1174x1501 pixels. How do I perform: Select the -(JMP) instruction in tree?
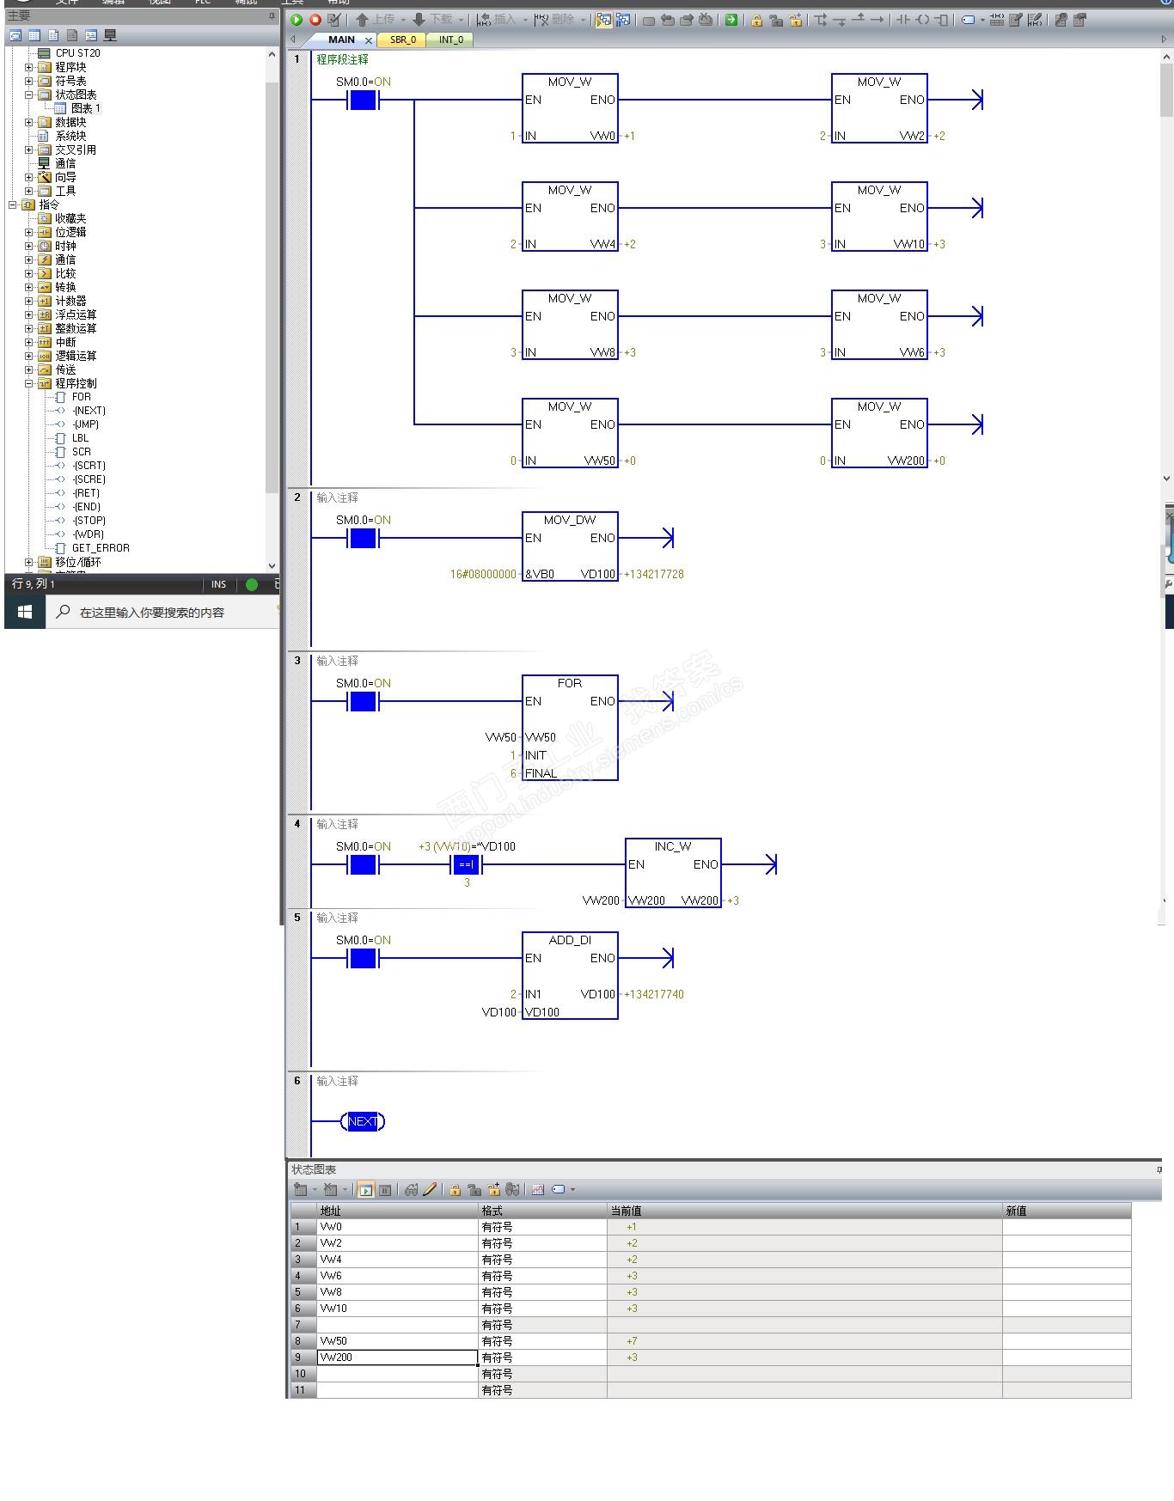coord(85,424)
